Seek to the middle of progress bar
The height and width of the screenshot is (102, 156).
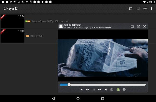tap(103, 85)
